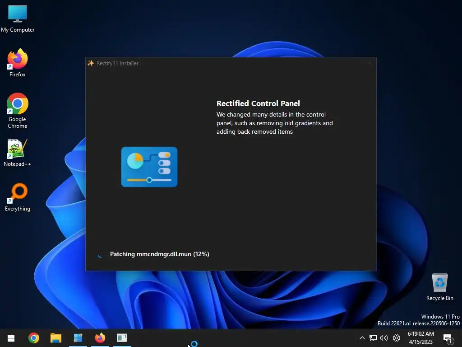
Task: Launch Everything search desktop shortcut
Action: tap(18, 197)
